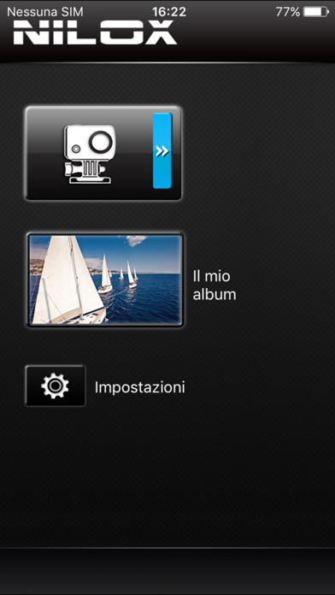Tap the battery icon in status bar
Image resolution: width=335 pixels, height=595 pixels.
316,12
